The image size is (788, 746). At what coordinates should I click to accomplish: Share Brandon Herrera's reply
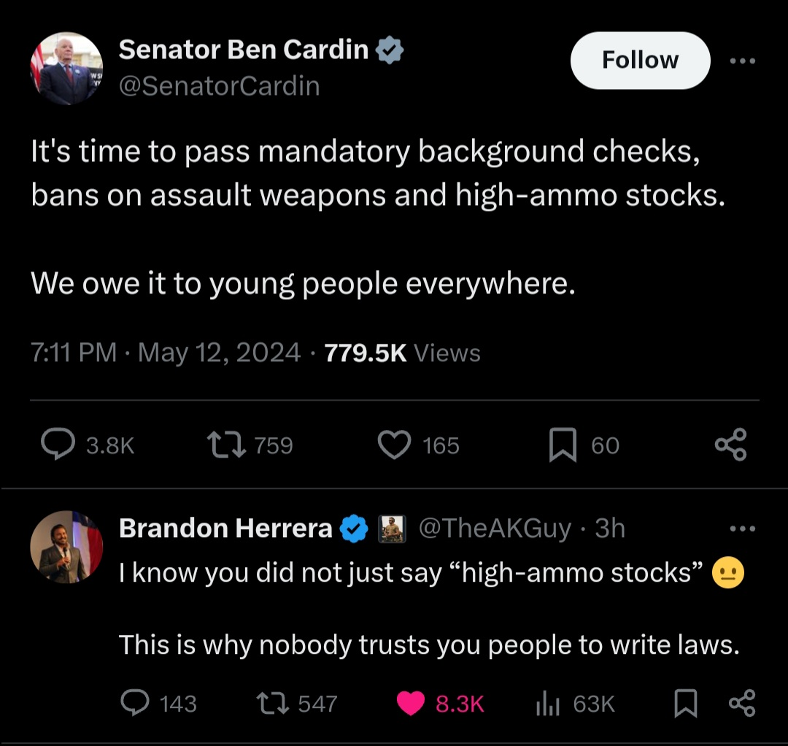(742, 703)
